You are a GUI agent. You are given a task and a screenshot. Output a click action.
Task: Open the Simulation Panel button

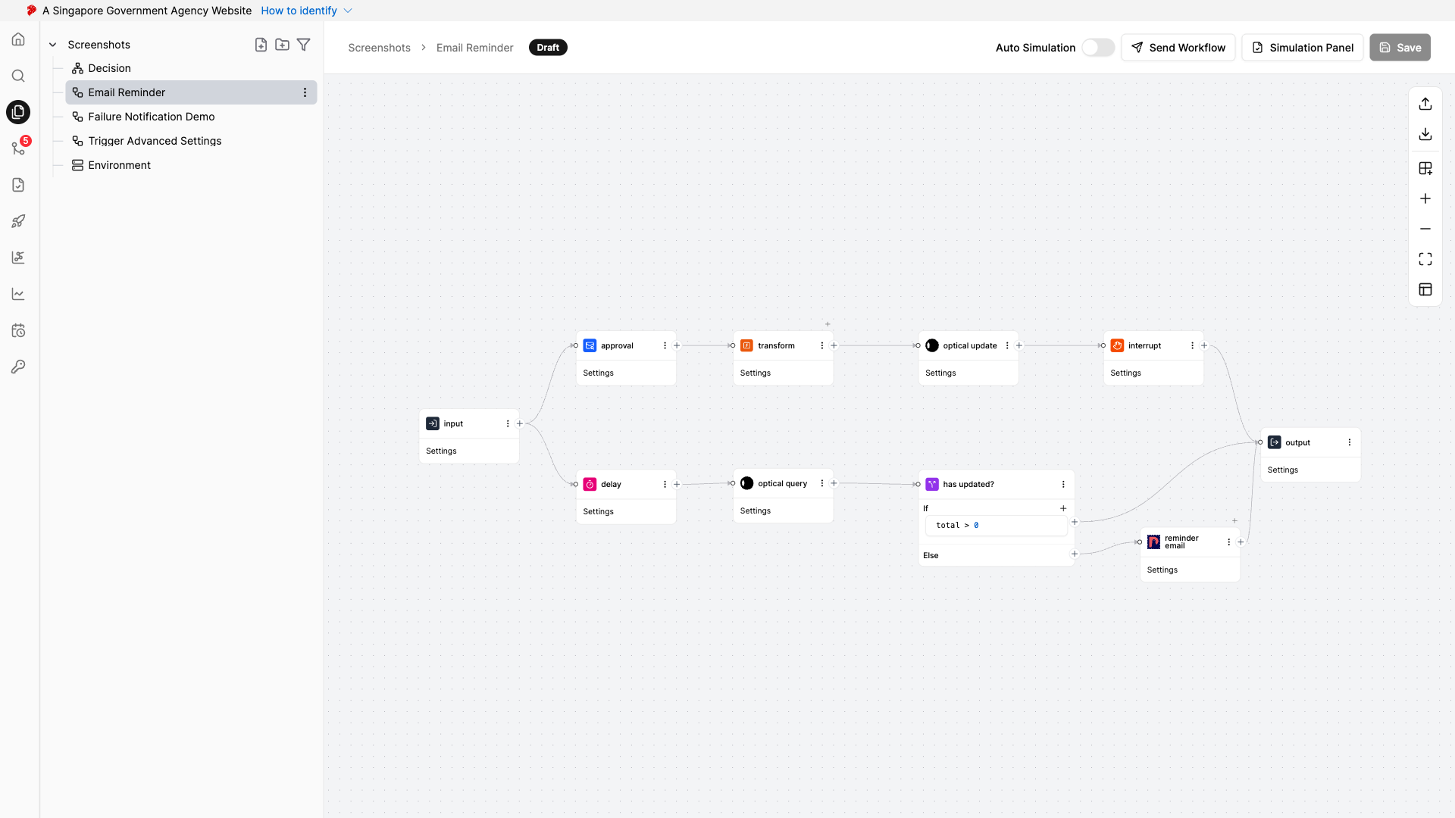(x=1303, y=48)
